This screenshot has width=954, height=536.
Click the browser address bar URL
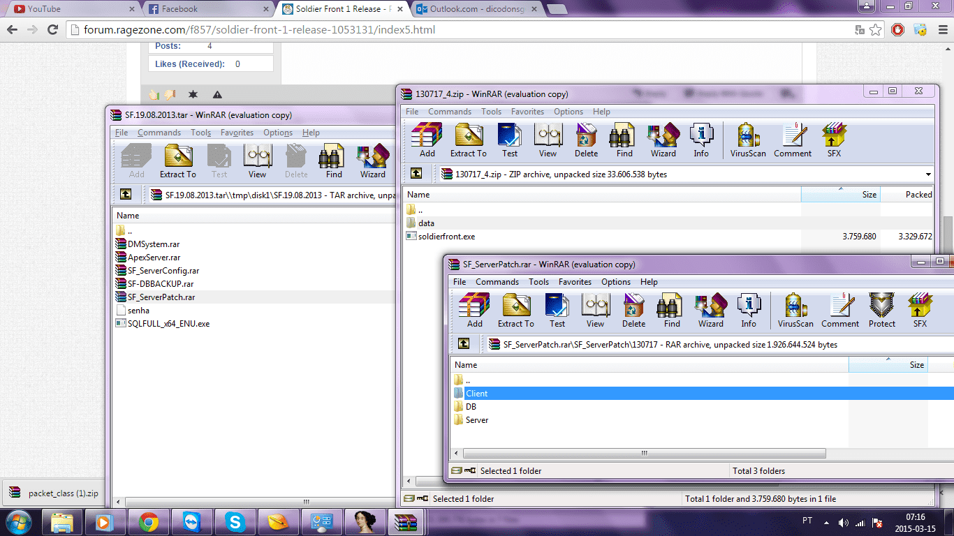click(x=259, y=30)
